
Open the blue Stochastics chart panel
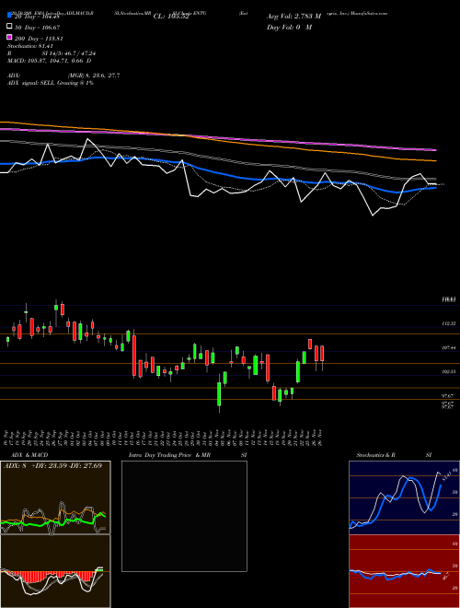pos(404,497)
